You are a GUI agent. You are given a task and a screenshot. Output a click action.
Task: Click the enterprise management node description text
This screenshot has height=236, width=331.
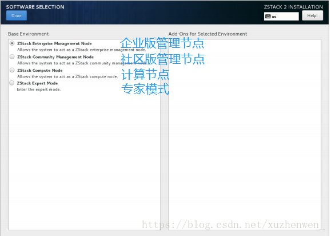coord(82,50)
